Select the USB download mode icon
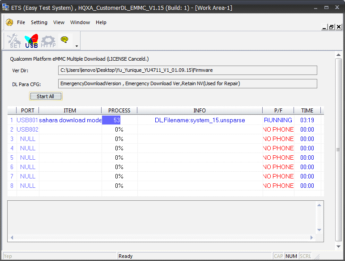 [x=31, y=41]
